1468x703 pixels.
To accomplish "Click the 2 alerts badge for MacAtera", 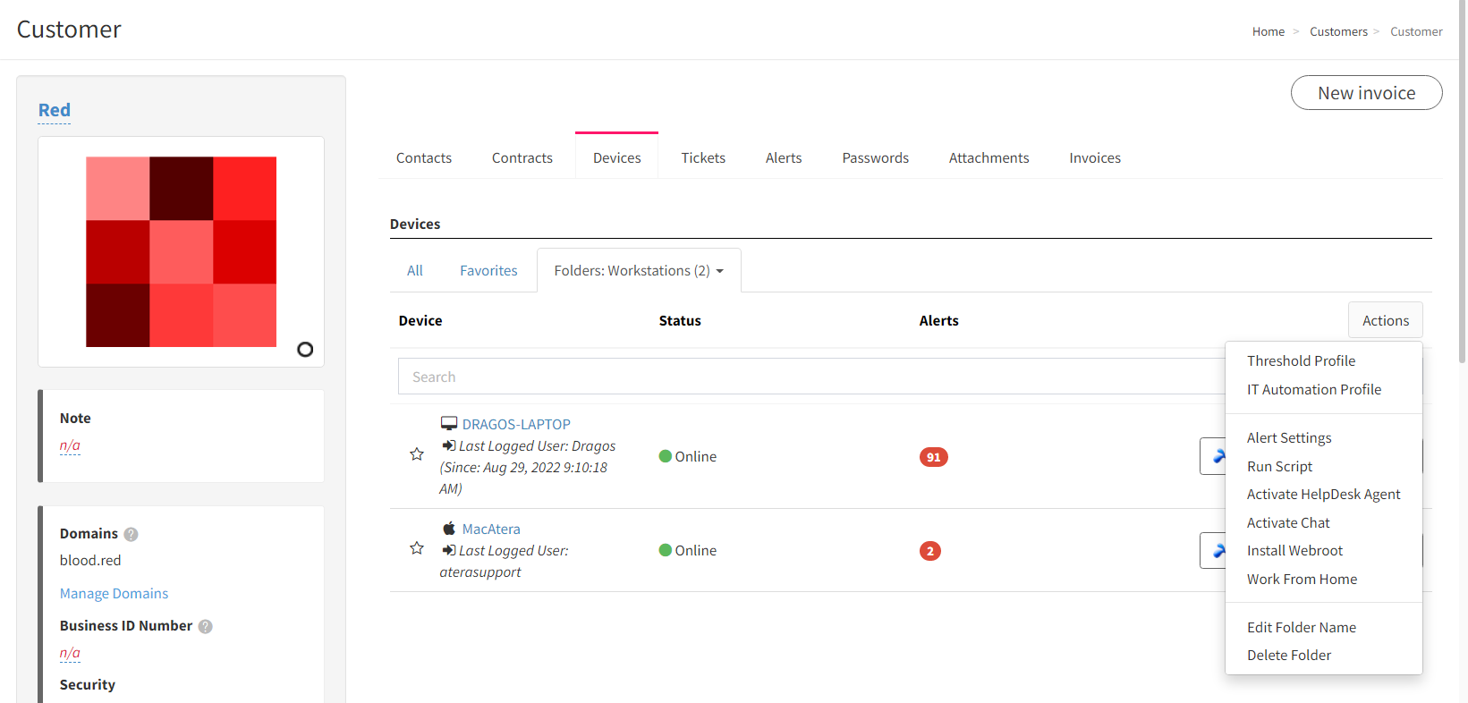I will (930, 551).
